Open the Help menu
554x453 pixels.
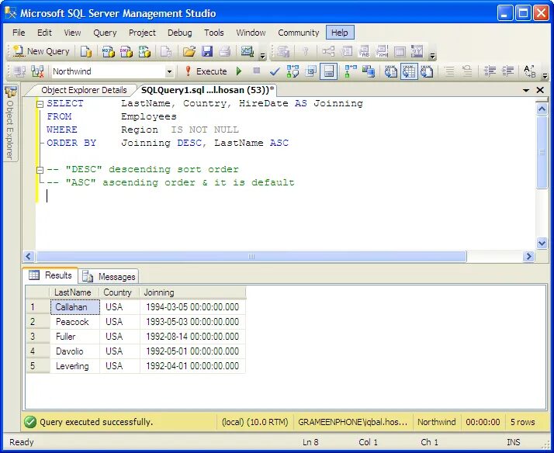click(340, 33)
